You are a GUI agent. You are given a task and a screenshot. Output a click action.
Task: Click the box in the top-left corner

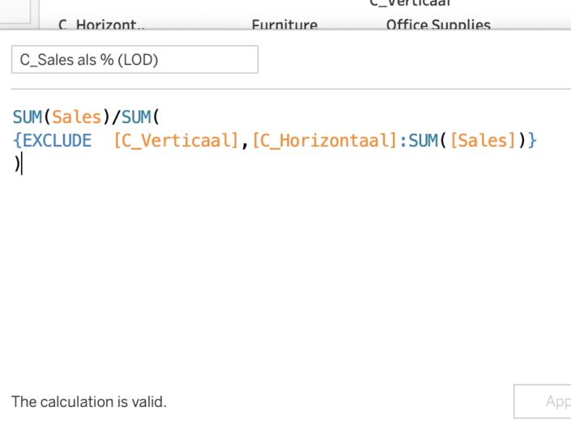(15, 10)
